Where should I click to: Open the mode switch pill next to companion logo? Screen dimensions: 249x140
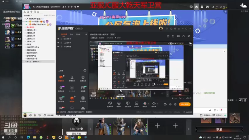coord(79,29)
